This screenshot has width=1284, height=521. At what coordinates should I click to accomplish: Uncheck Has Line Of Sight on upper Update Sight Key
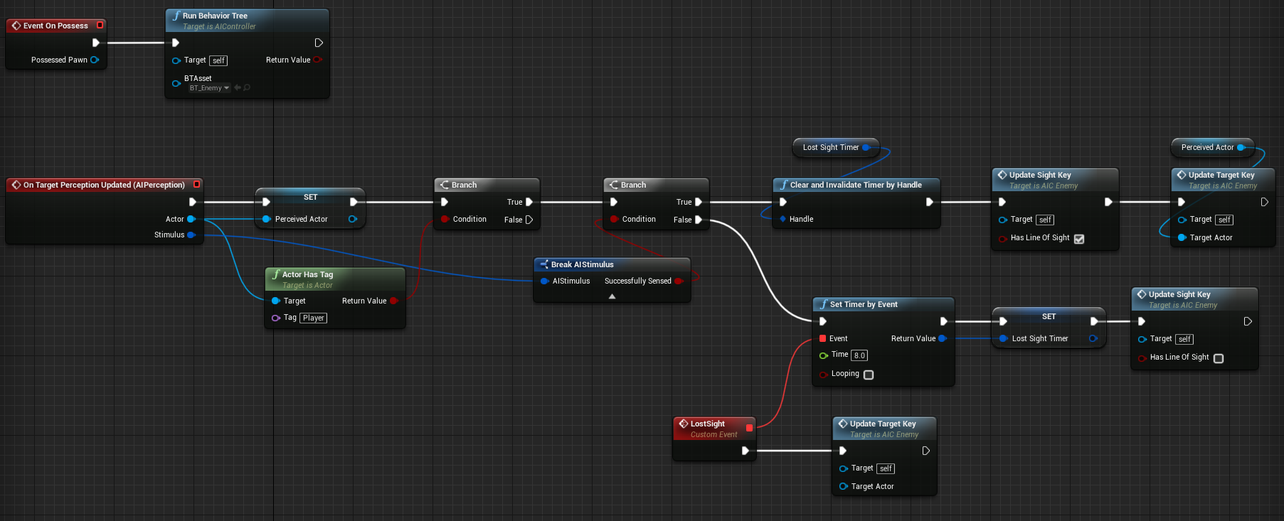(x=1079, y=239)
